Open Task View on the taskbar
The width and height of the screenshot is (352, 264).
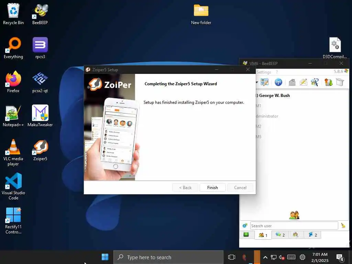tap(231, 257)
